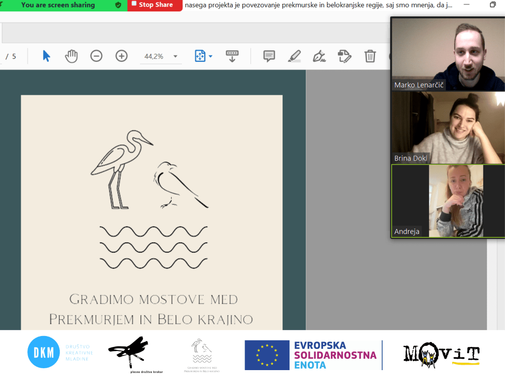
Task: Select Brina Dokl video thumbnail
Action: pyautogui.click(x=448, y=127)
